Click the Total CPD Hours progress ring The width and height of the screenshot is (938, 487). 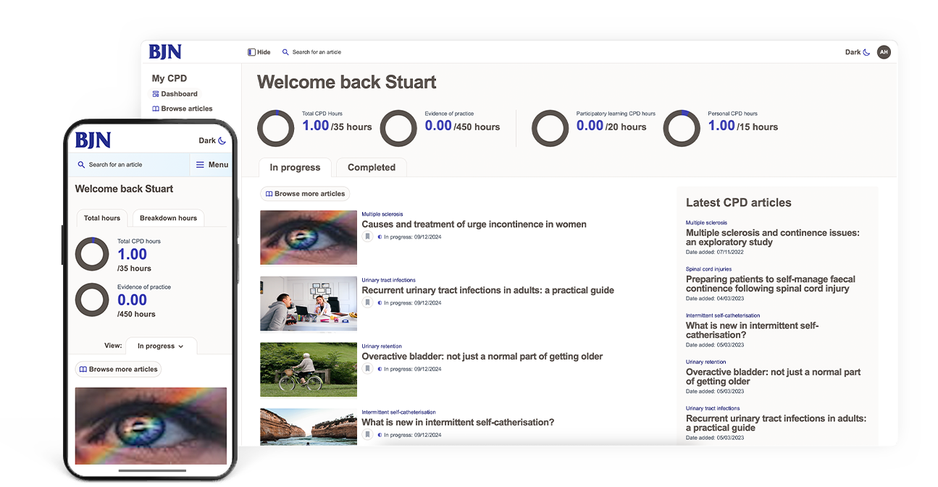click(x=275, y=128)
